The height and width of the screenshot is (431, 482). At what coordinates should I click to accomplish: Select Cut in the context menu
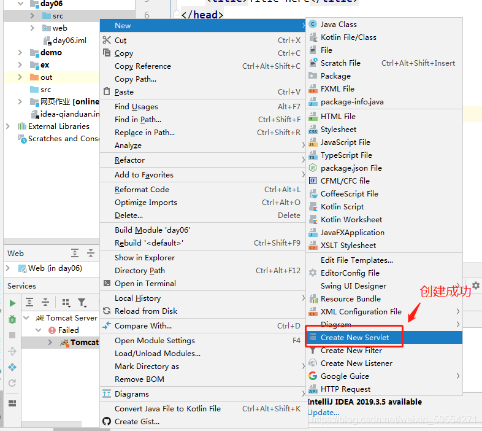click(202, 41)
